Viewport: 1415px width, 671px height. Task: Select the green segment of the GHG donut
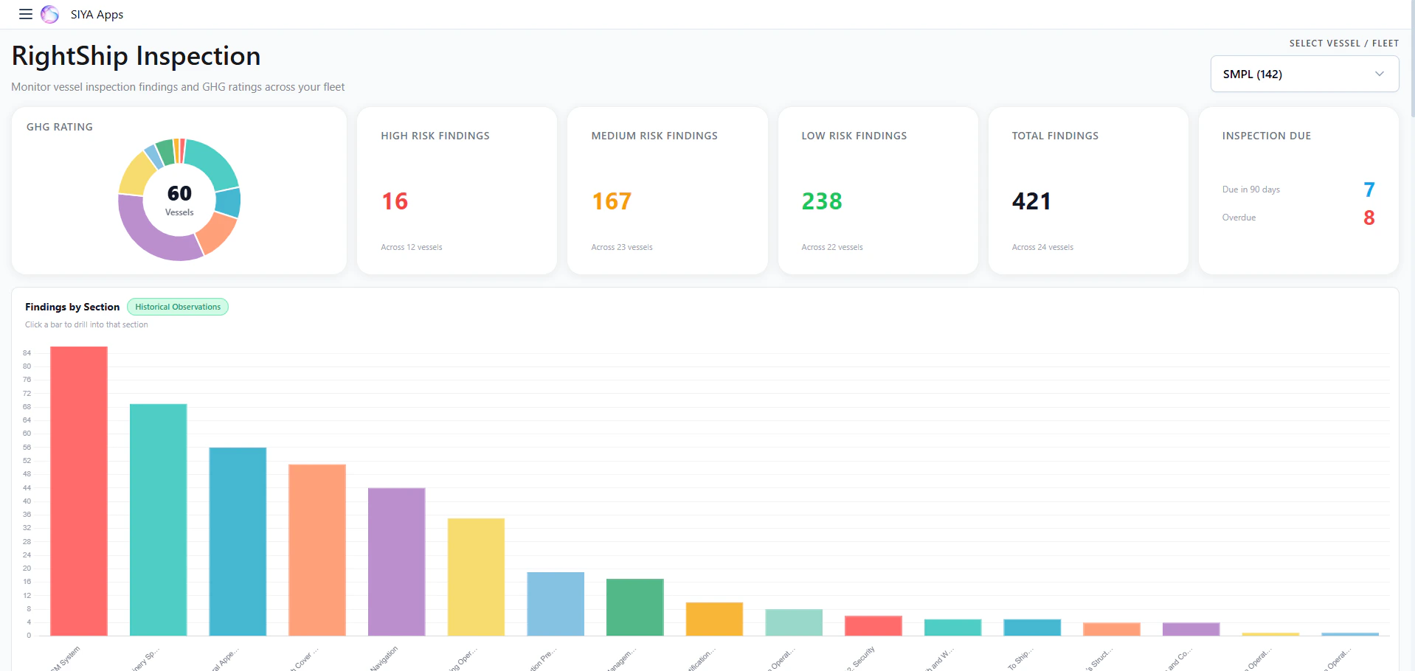tap(165, 152)
